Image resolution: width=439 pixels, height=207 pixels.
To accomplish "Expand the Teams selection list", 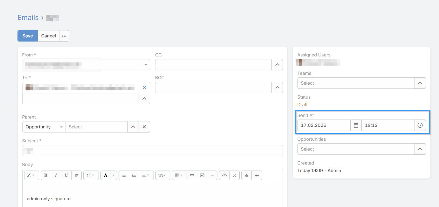I will [x=420, y=83].
